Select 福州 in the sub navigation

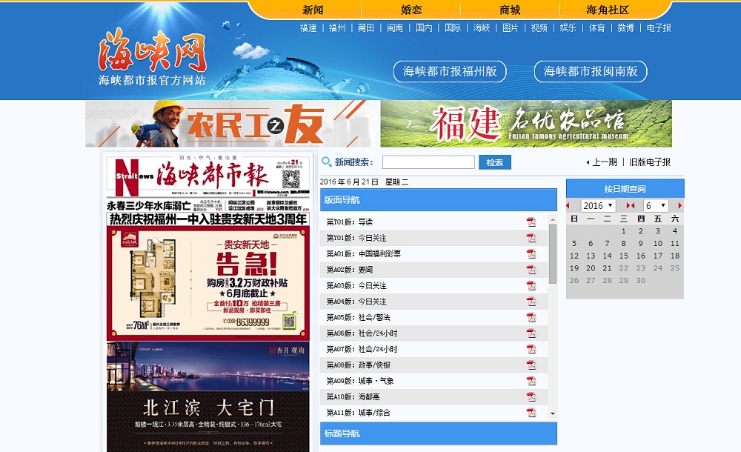point(337,28)
